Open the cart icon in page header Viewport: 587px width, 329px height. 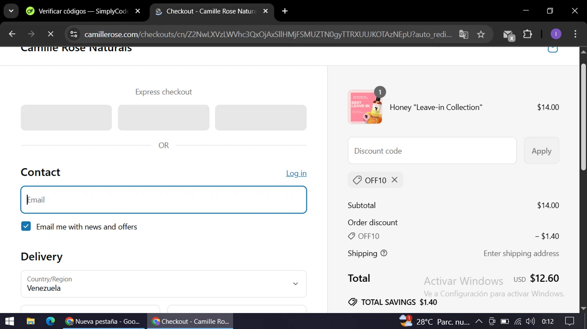[x=553, y=49]
